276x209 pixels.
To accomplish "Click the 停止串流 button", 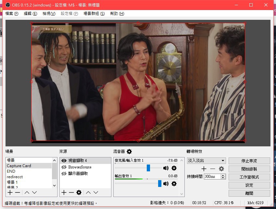I will [249, 161].
